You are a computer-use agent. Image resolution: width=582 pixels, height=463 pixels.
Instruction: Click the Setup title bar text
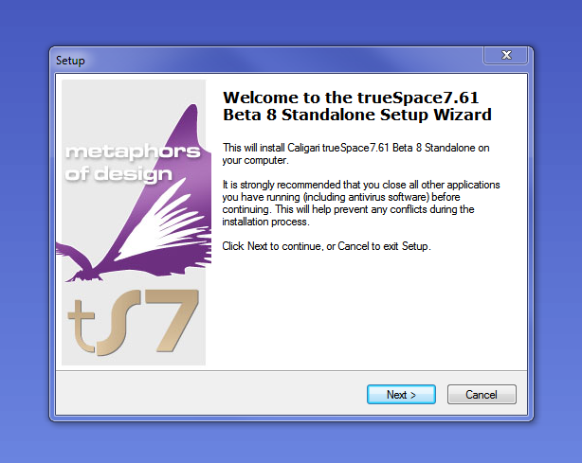[x=70, y=61]
